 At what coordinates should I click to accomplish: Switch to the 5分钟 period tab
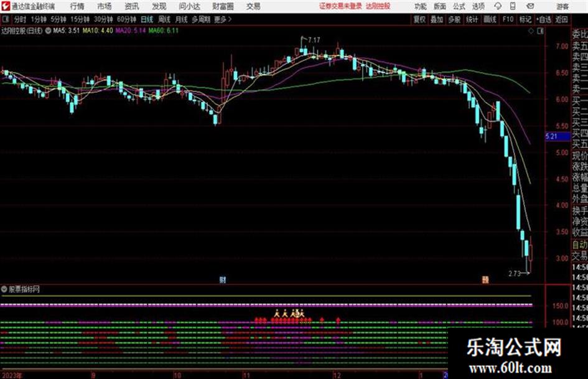(x=58, y=19)
